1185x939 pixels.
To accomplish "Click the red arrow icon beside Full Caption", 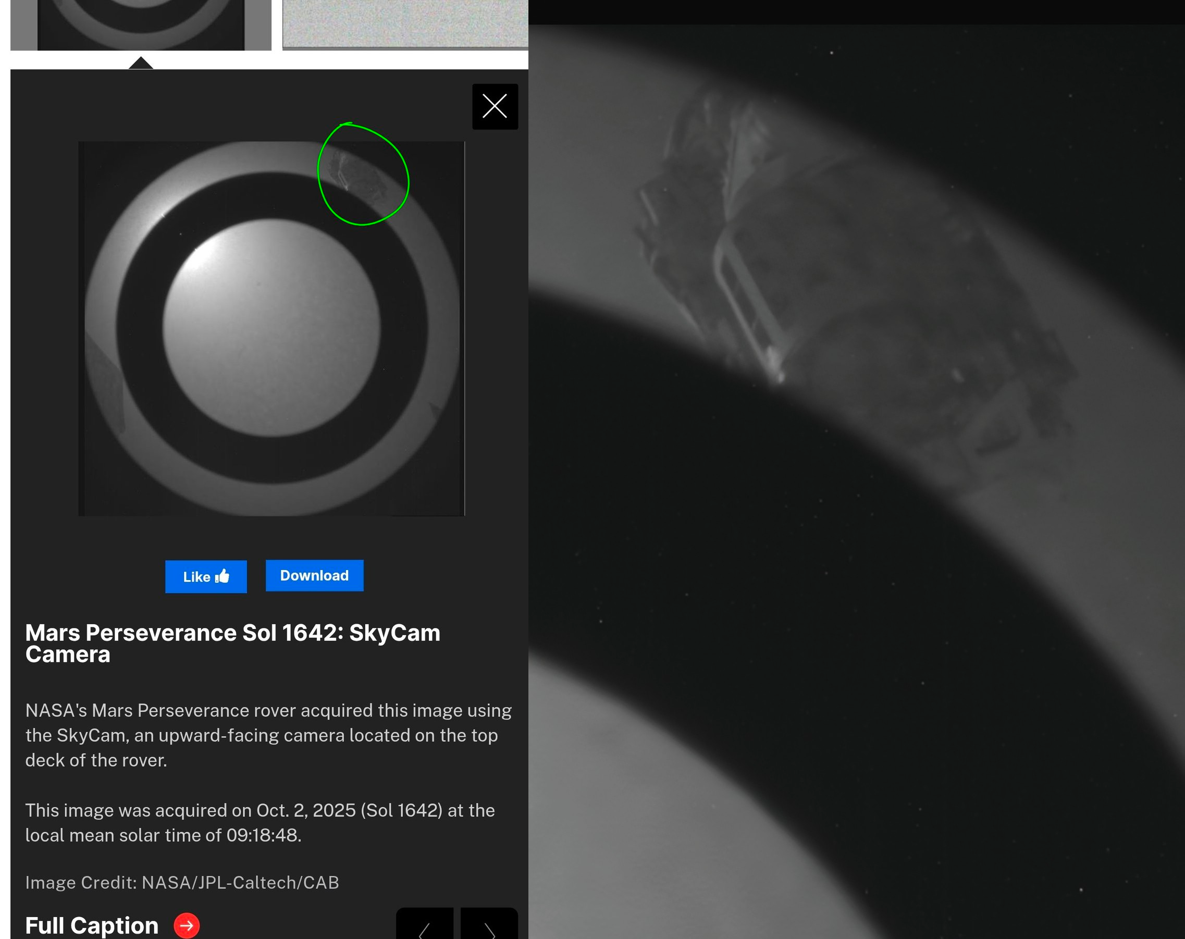I will 187,925.
